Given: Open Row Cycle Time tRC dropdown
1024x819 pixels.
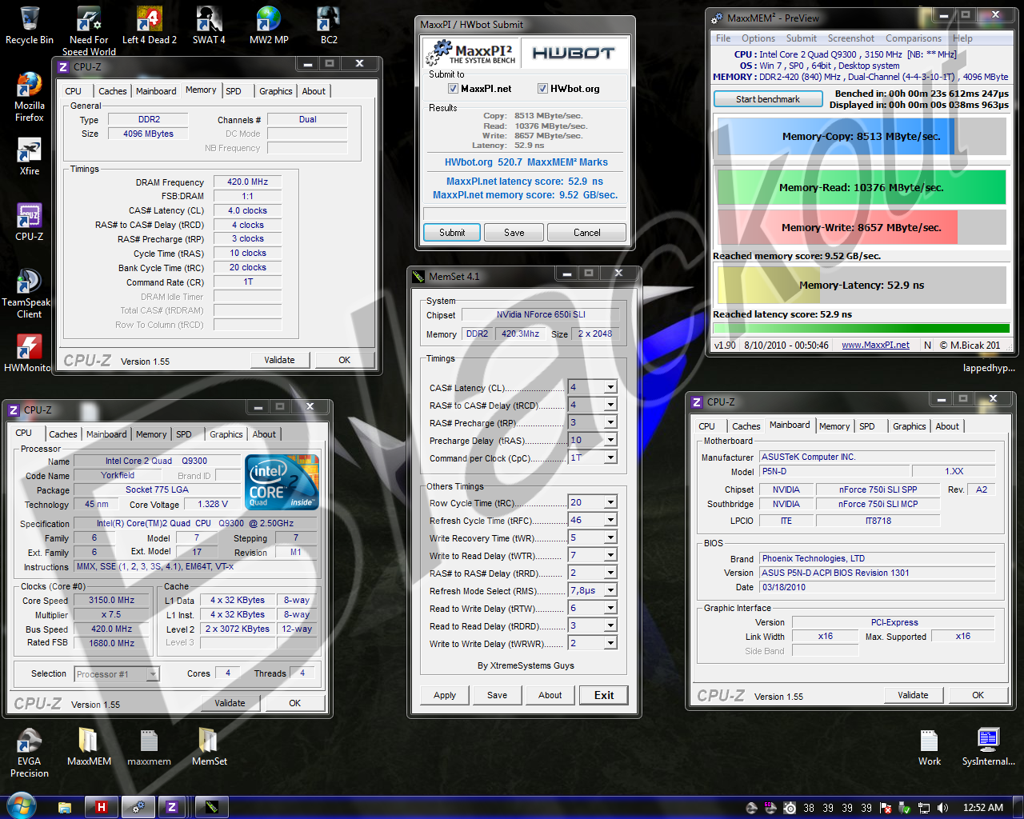Looking at the screenshot, I should [610, 502].
